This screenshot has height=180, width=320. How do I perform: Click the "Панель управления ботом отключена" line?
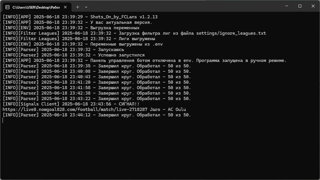(188, 60)
